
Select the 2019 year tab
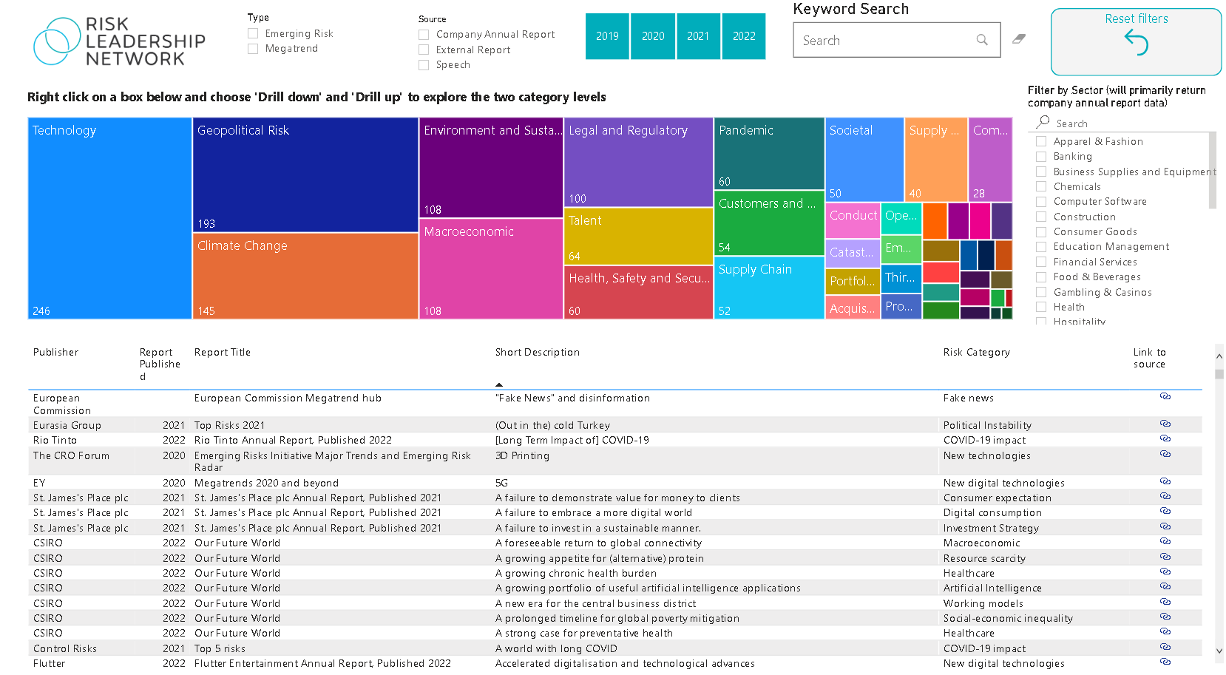[607, 35]
